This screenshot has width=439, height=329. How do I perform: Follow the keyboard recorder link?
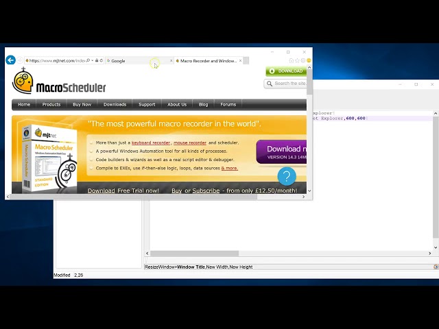click(151, 143)
